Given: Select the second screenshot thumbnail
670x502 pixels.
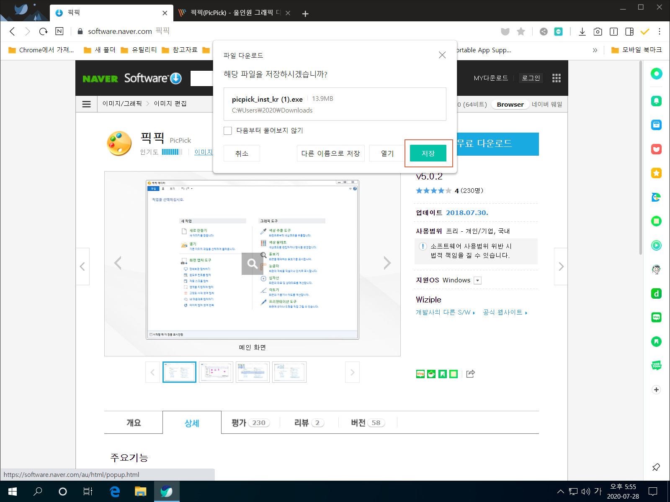Looking at the screenshot, I should click(x=216, y=372).
